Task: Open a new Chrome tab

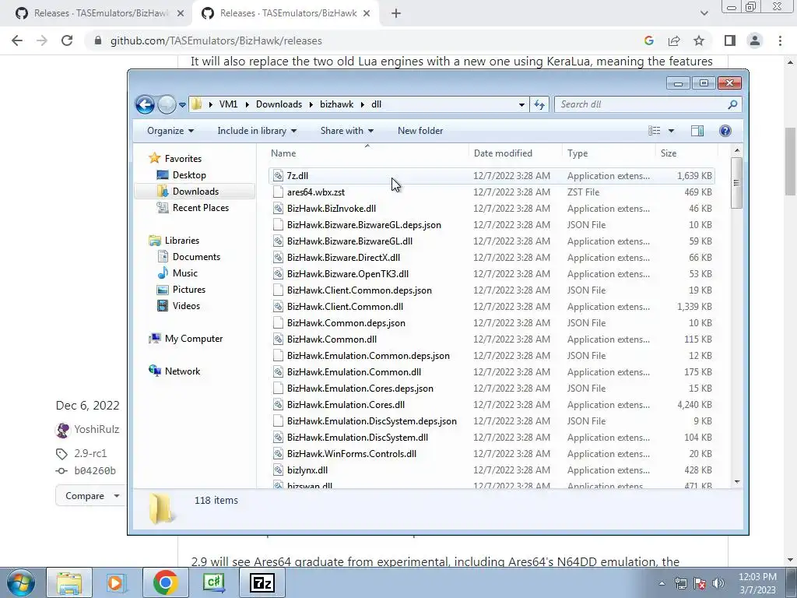Action: [396, 14]
